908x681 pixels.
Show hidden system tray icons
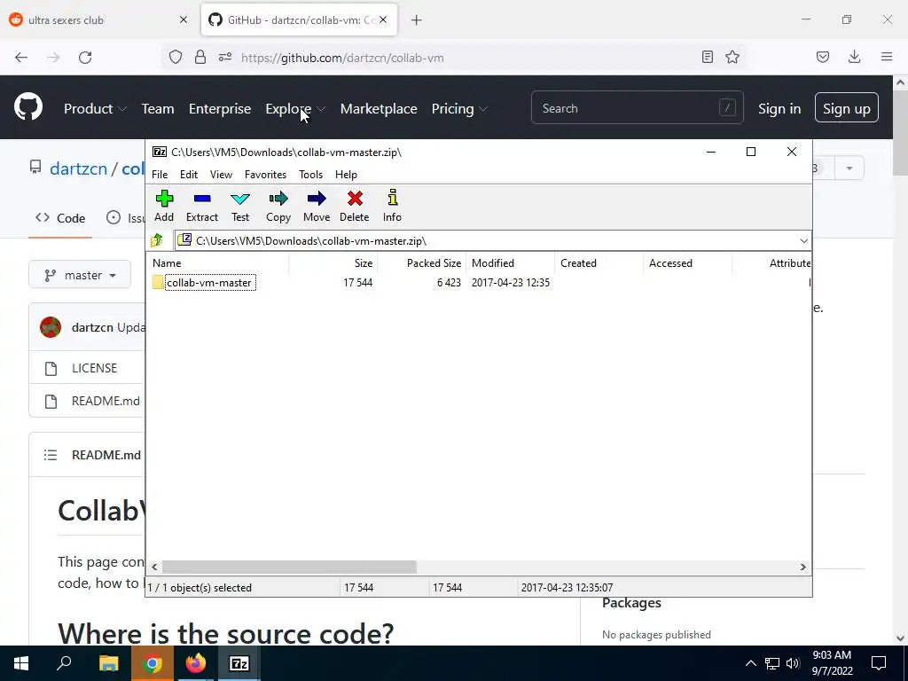(750, 663)
